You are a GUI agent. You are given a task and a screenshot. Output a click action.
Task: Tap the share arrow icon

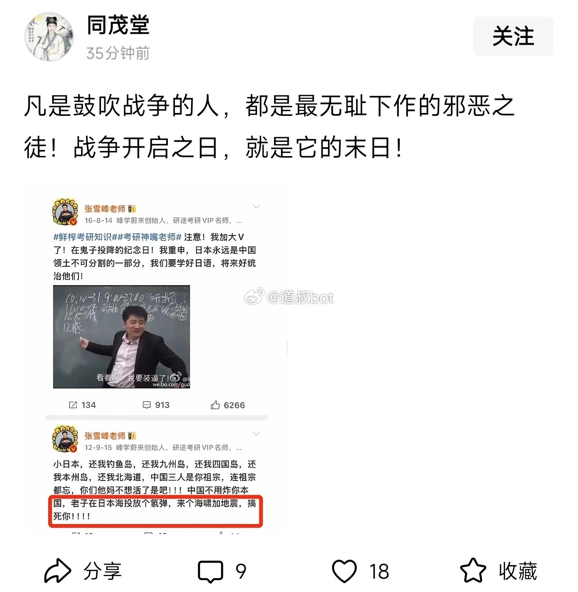pos(57,571)
